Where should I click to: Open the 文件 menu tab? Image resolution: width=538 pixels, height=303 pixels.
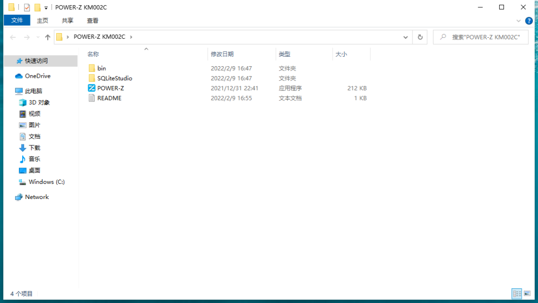point(17,20)
